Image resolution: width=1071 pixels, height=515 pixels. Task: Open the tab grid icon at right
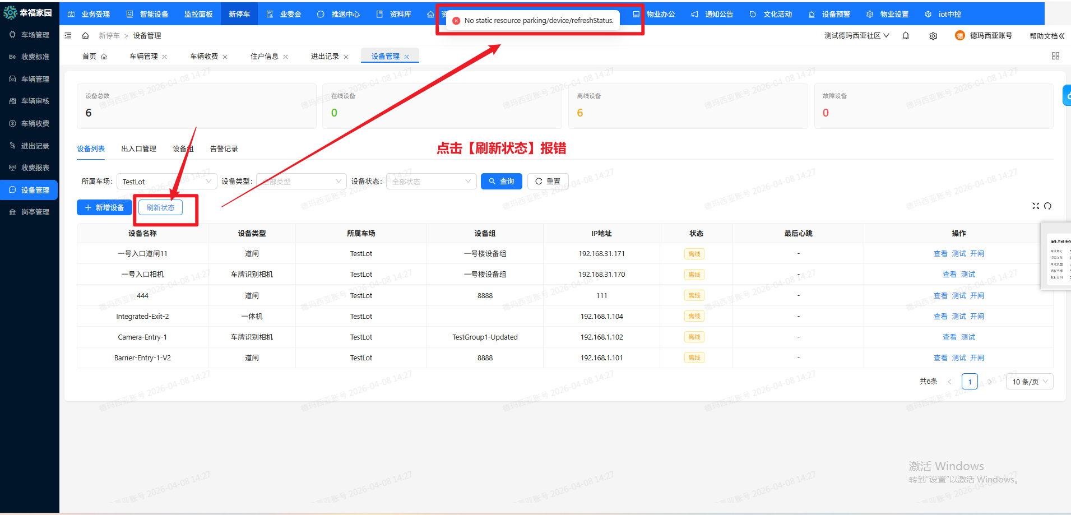click(1055, 56)
